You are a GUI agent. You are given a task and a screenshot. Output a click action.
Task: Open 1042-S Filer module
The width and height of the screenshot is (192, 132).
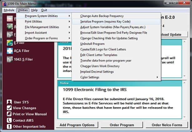[23, 59]
